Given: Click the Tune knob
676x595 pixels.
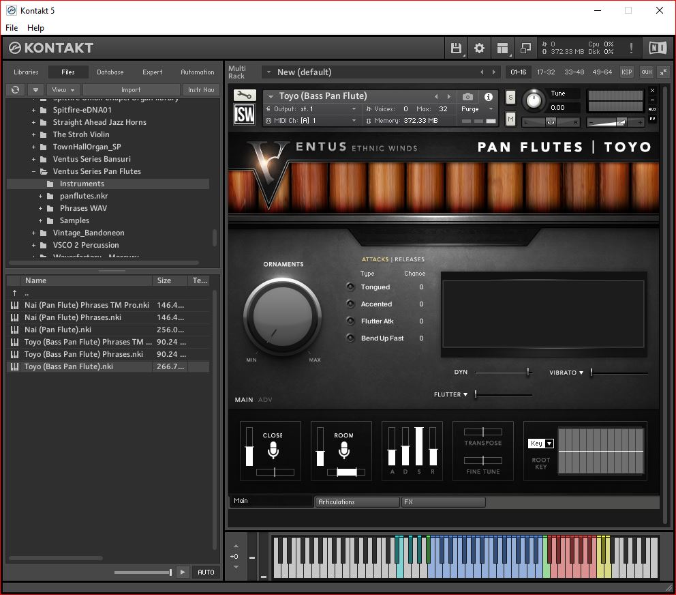Looking at the screenshot, I should point(534,100).
